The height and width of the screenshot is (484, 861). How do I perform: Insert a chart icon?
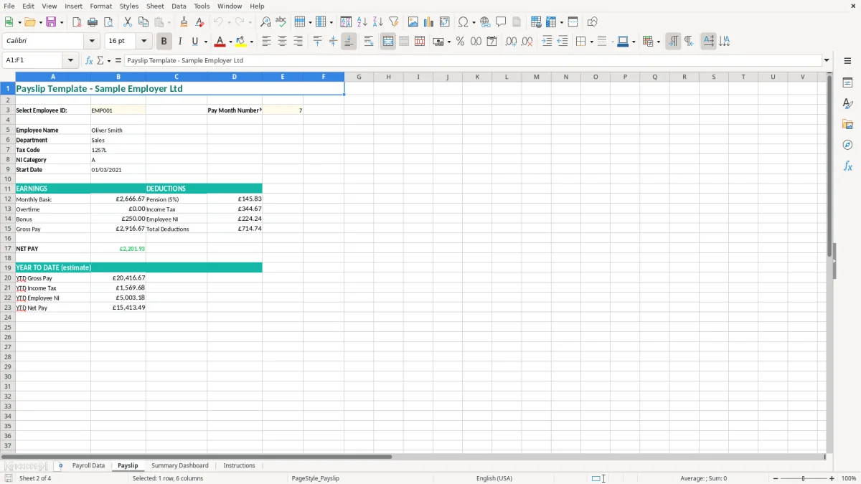click(x=429, y=22)
